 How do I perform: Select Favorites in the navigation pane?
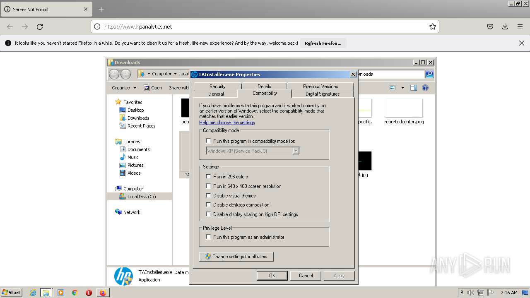tap(132, 102)
